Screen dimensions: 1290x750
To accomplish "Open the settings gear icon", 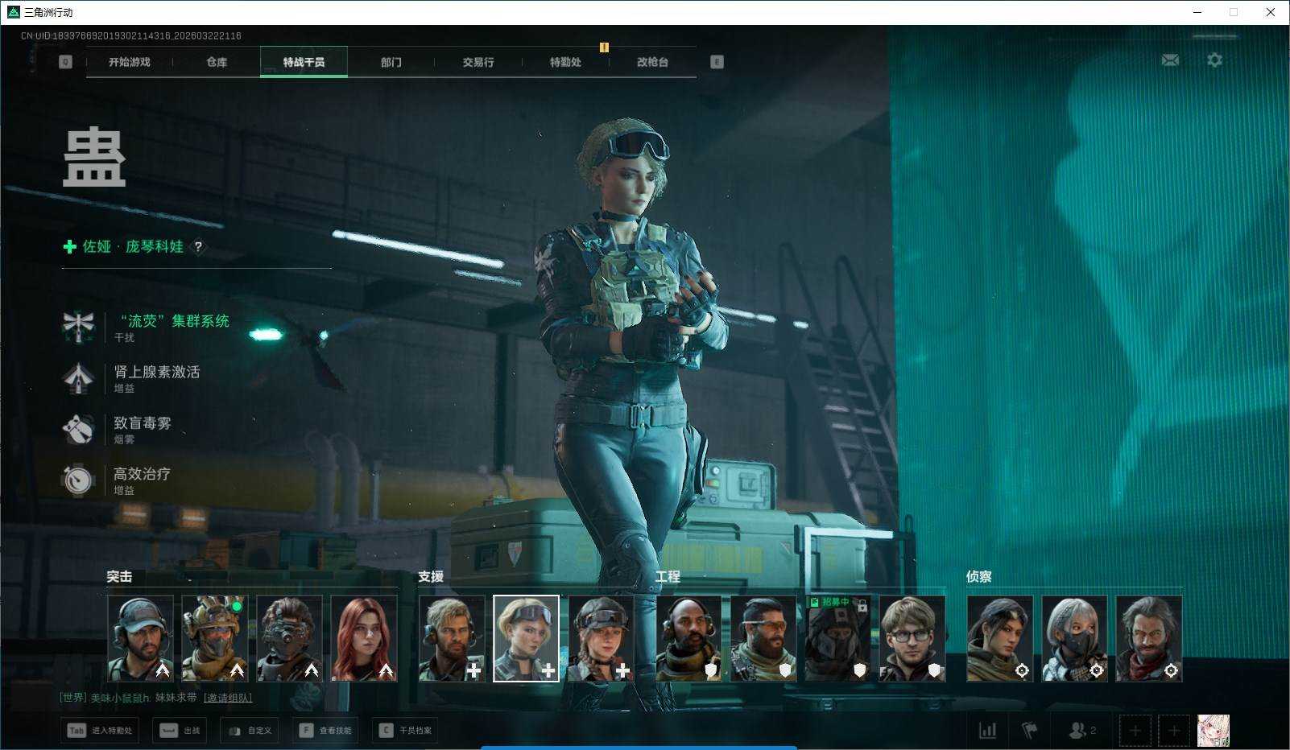I will (1214, 60).
